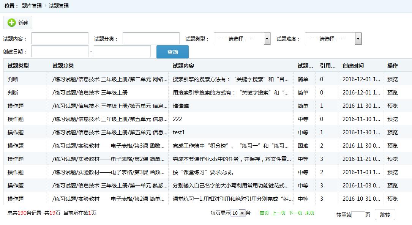Preview the question titled test1

point(393,132)
